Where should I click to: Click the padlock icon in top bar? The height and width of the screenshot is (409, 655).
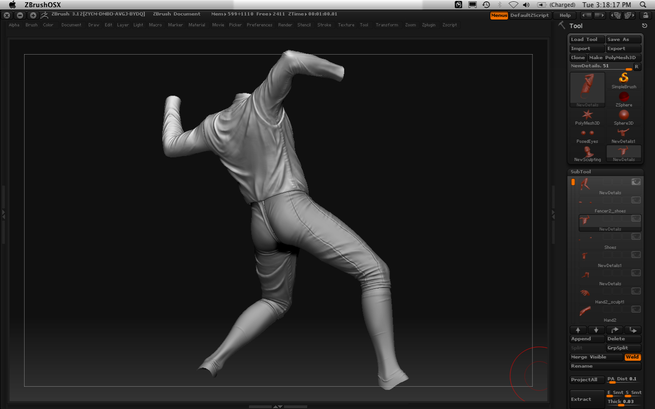click(x=645, y=15)
